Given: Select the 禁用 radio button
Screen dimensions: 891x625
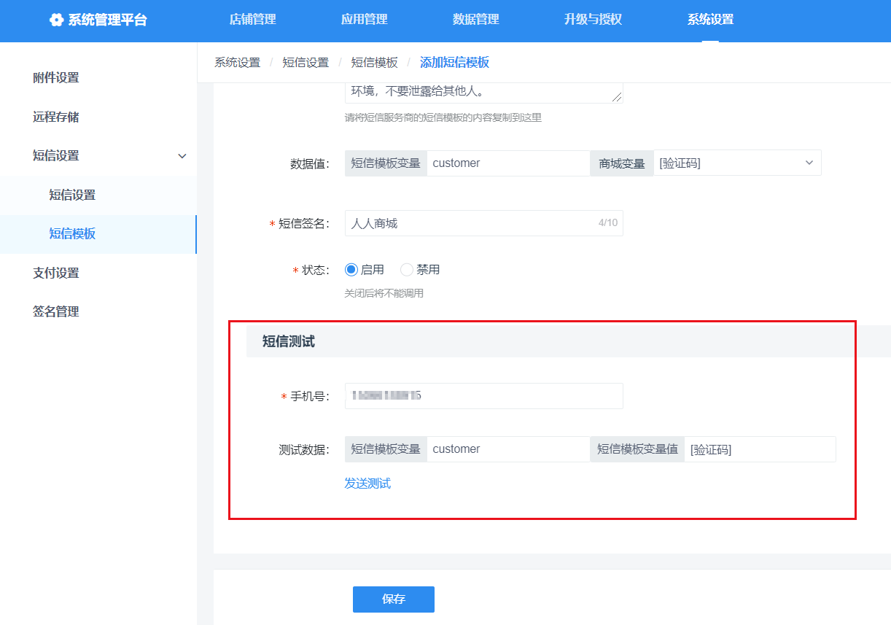Looking at the screenshot, I should point(407,270).
